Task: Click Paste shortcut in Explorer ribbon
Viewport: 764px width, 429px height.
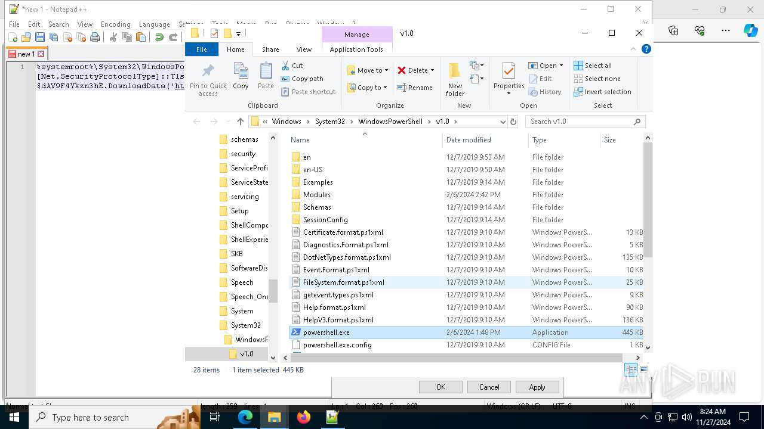Action: click(x=308, y=92)
